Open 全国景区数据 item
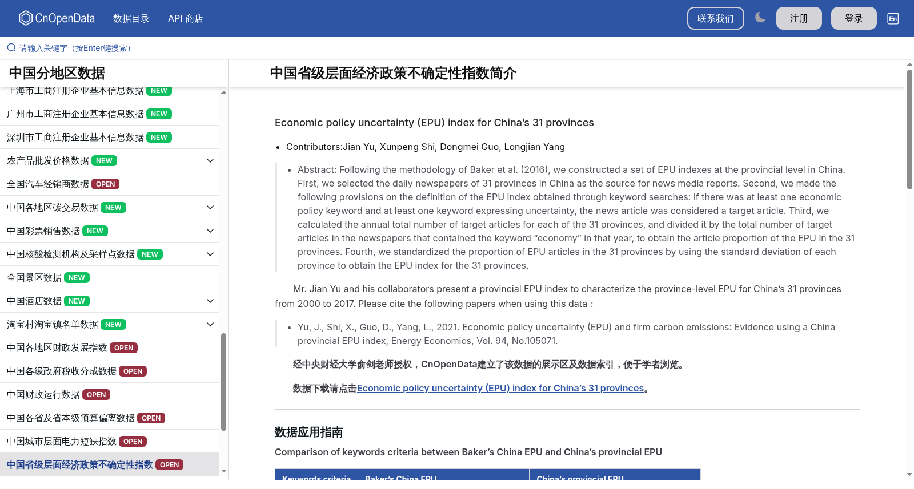This screenshot has height=489, width=914. [x=34, y=278]
